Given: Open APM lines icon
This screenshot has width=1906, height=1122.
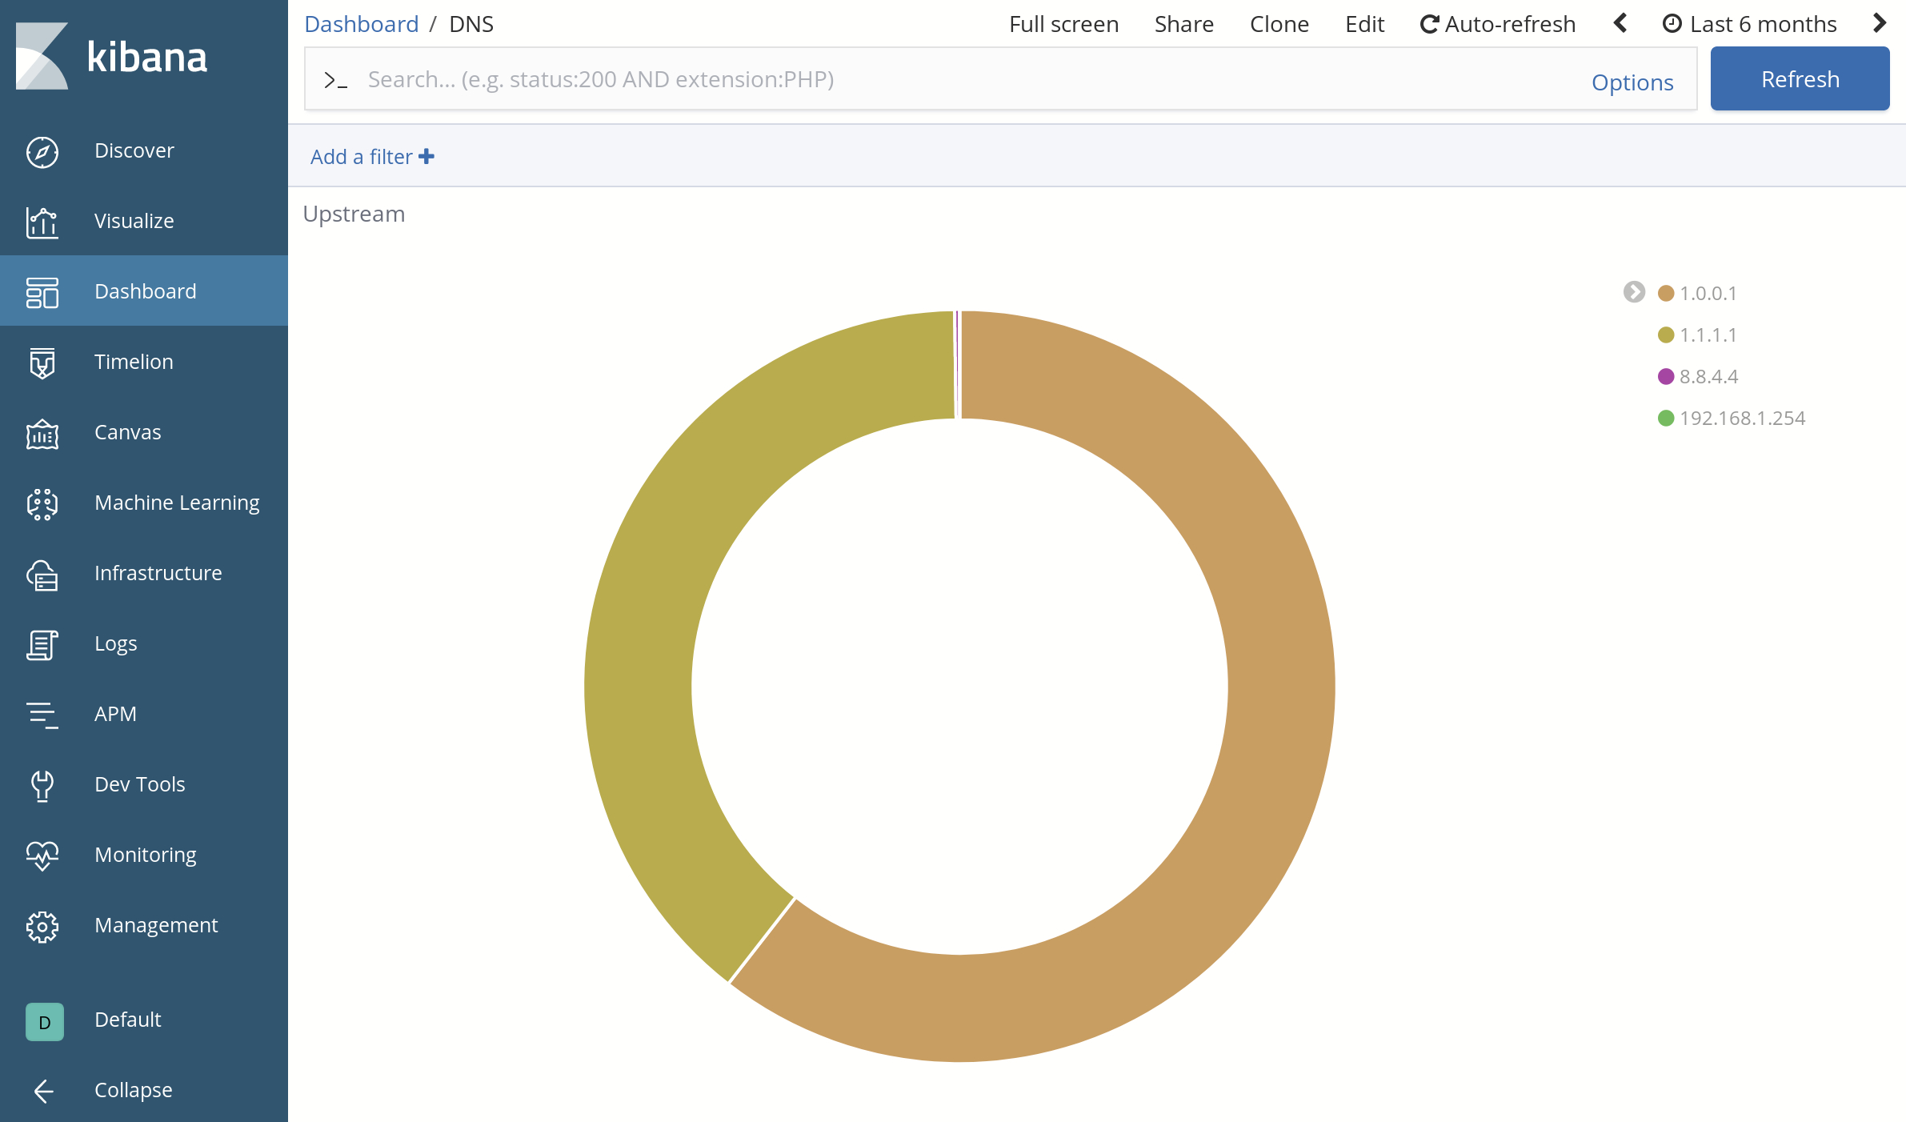Looking at the screenshot, I should (42, 715).
